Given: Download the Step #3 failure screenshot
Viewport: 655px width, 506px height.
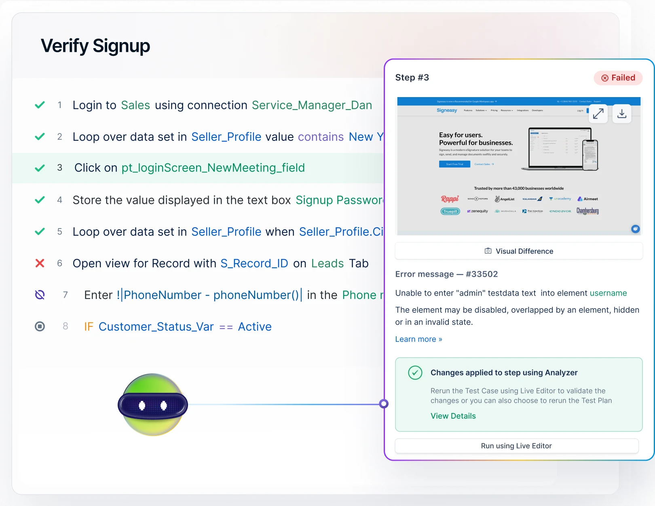Looking at the screenshot, I should [x=622, y=114].
